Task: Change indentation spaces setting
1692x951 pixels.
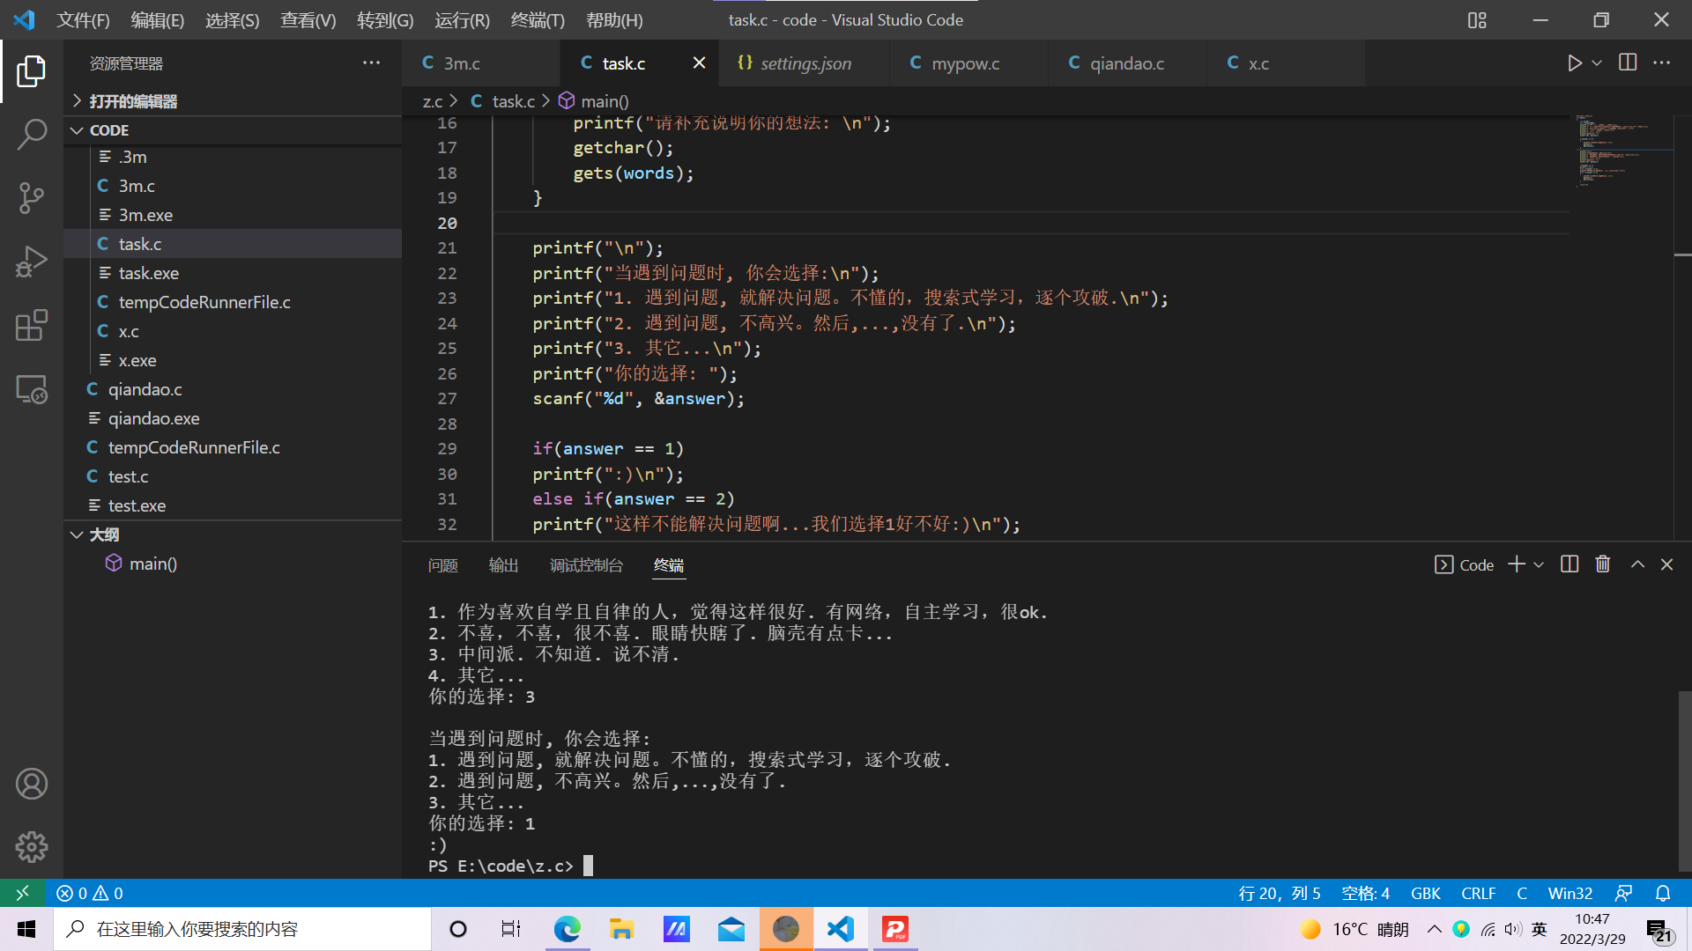Action: tap(1365, 893)
